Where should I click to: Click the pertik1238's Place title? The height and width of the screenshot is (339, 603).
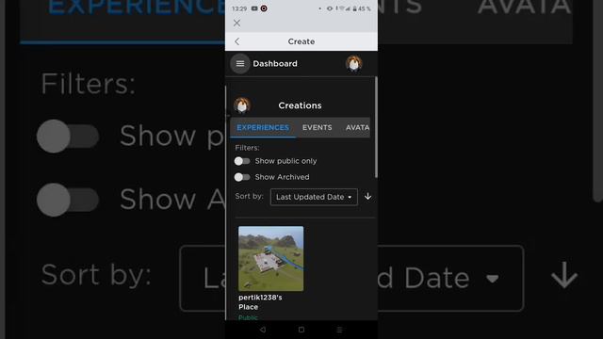[x=260, y=302]
